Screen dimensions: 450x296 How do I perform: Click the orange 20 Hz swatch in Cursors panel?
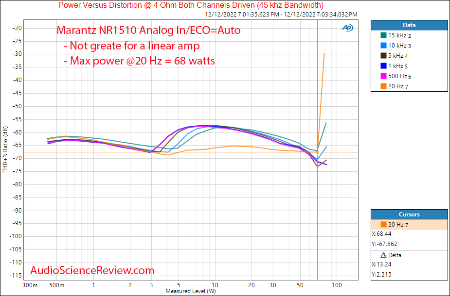point(383,225)
